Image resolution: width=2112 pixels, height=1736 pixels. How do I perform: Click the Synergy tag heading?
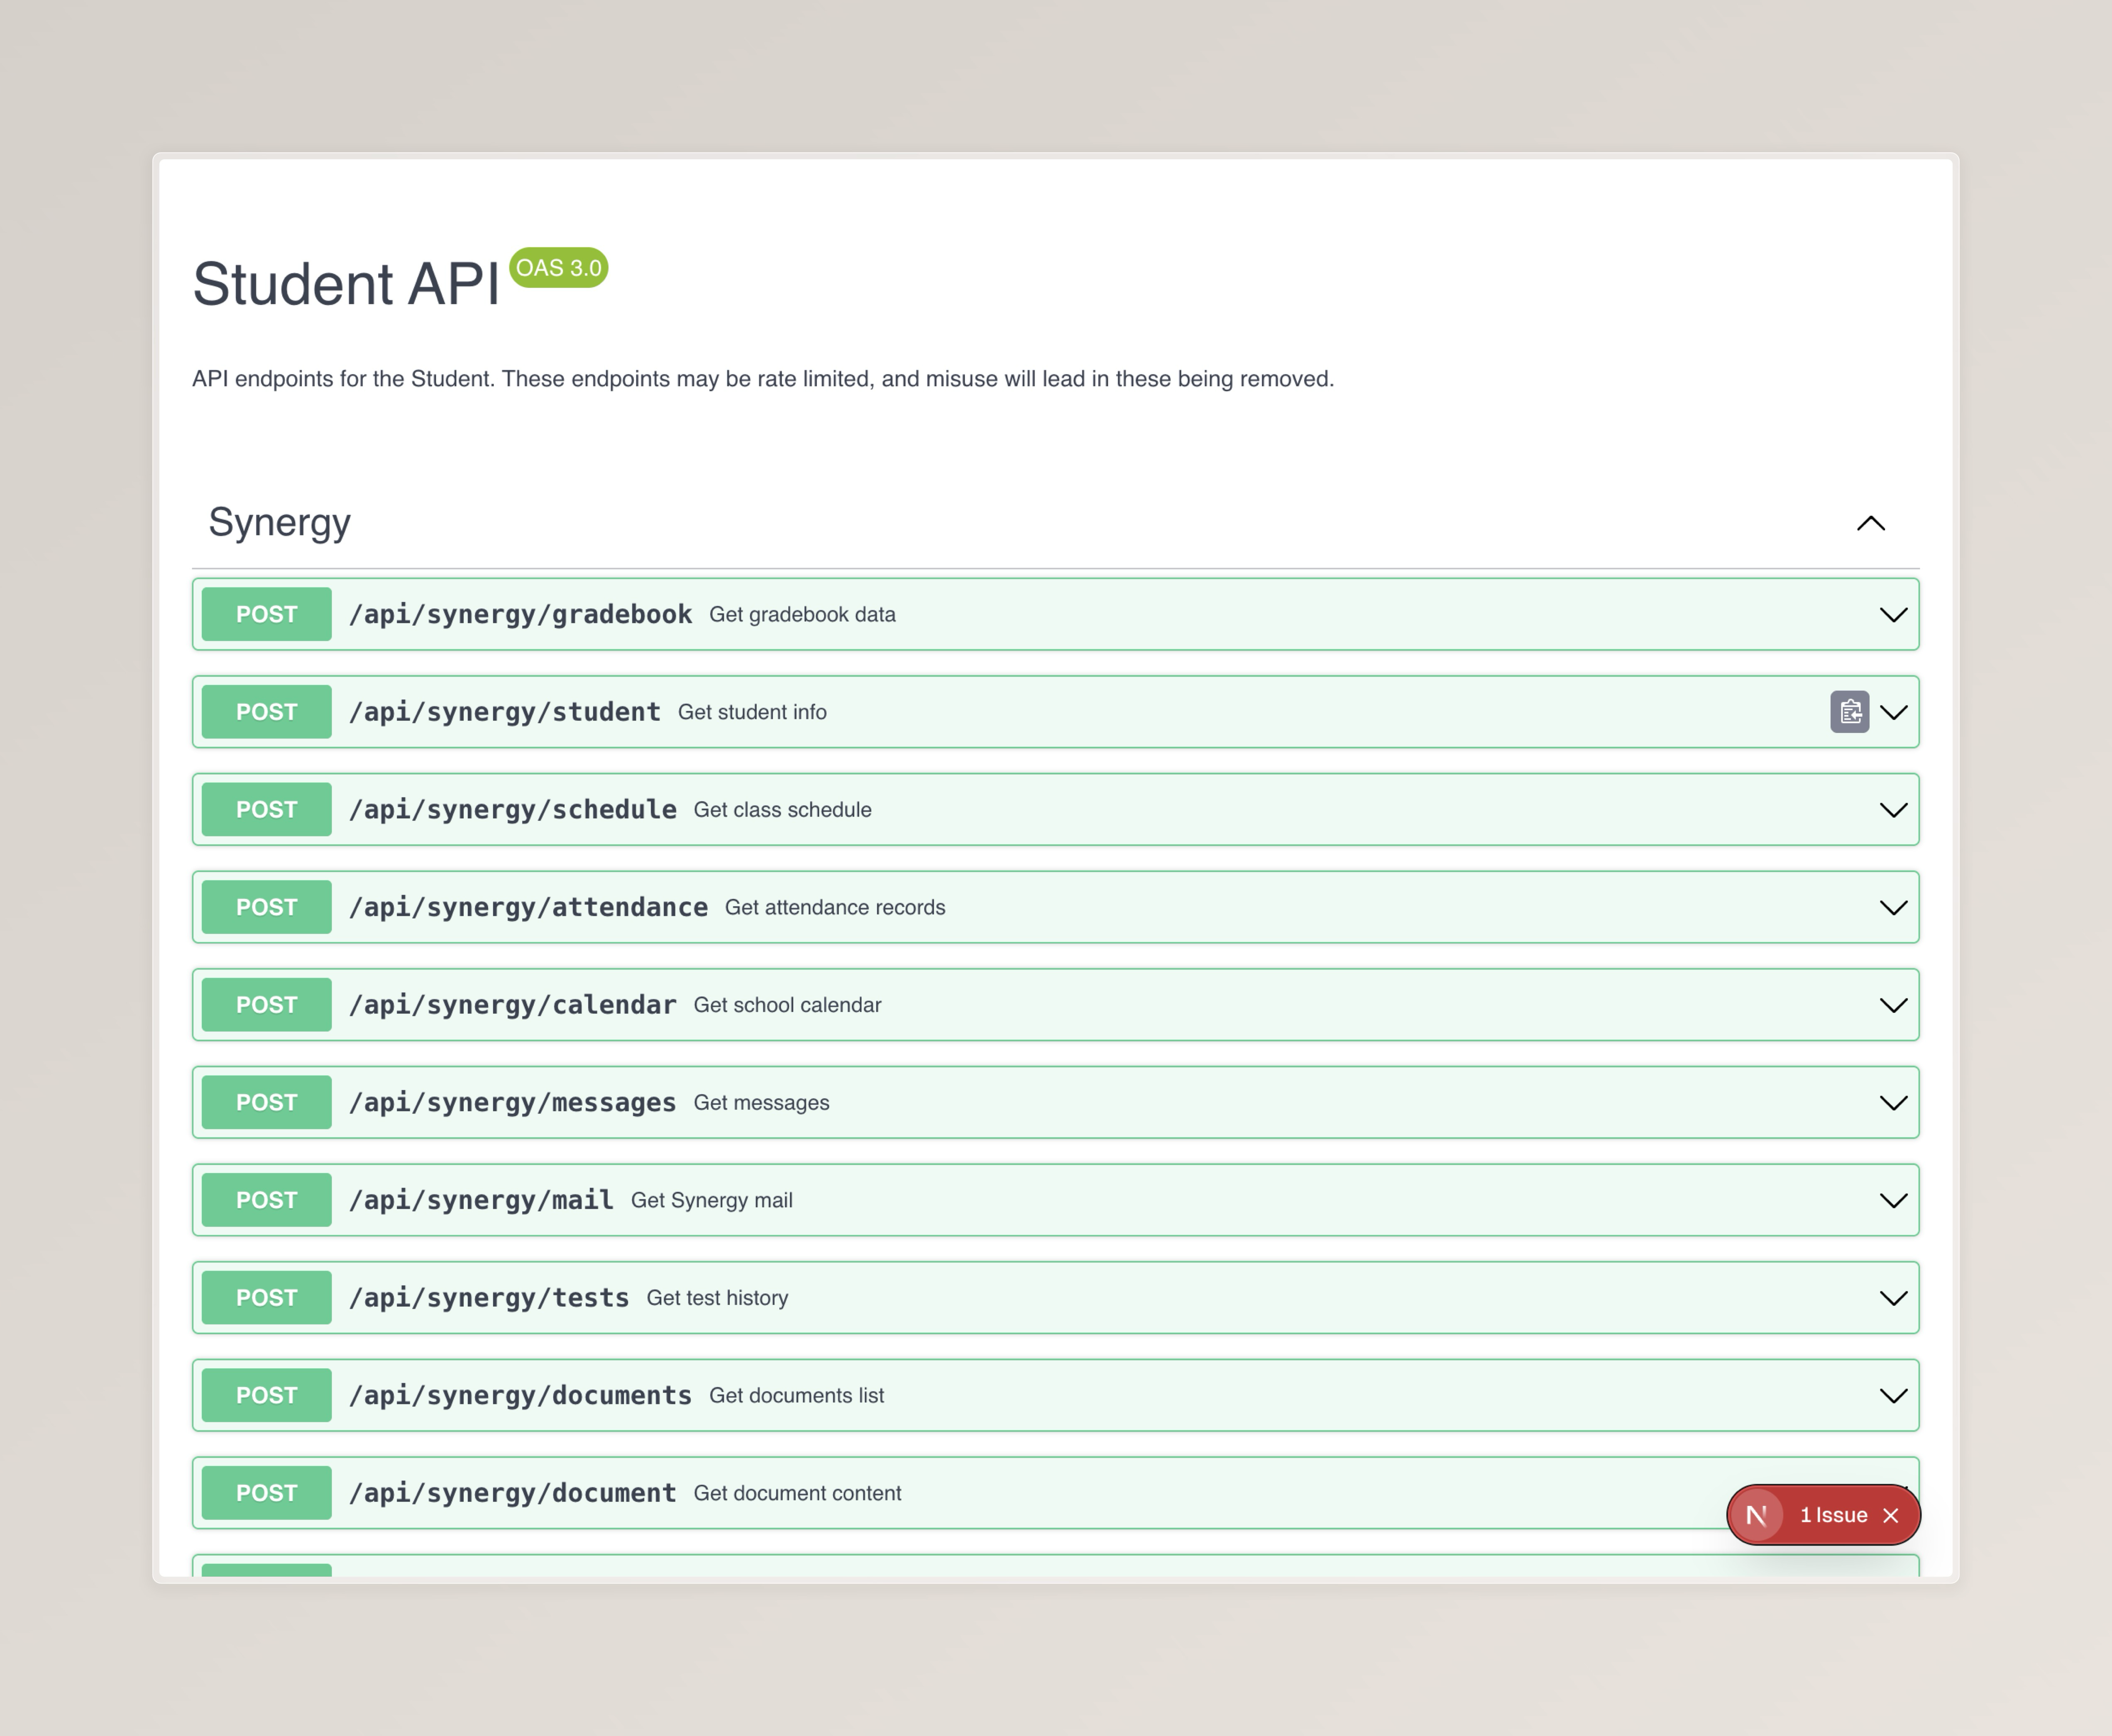[279, 522]
